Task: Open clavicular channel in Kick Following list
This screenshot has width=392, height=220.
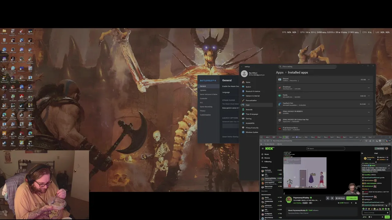Action: point(271,171)
